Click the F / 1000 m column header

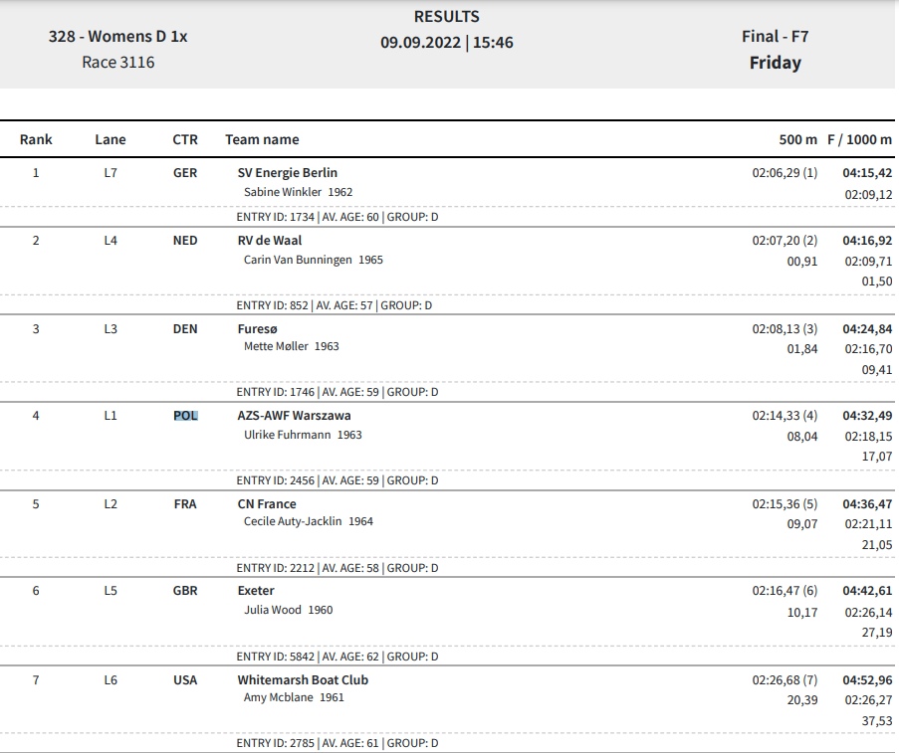click(859, 139)
